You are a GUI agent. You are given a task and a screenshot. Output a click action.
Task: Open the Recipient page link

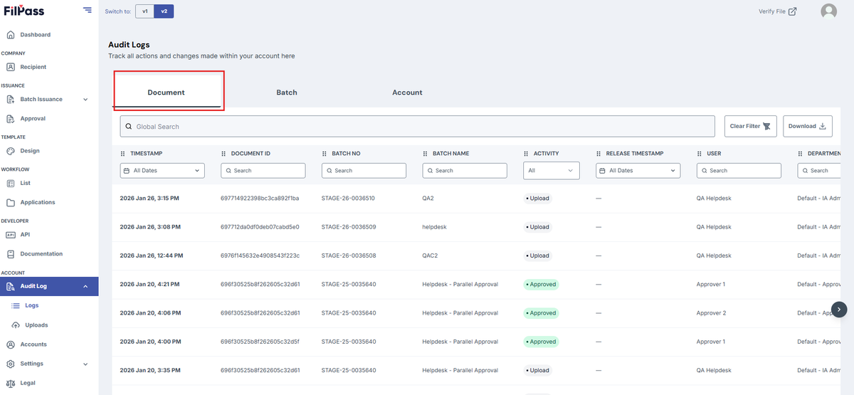[x=33, y=67]
